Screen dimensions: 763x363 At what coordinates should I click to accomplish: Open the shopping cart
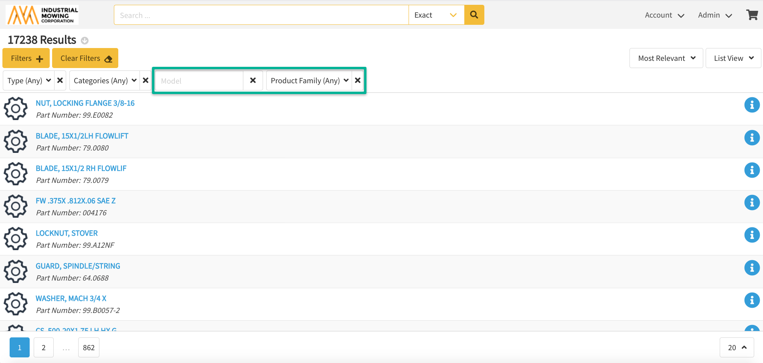point(752,15)
